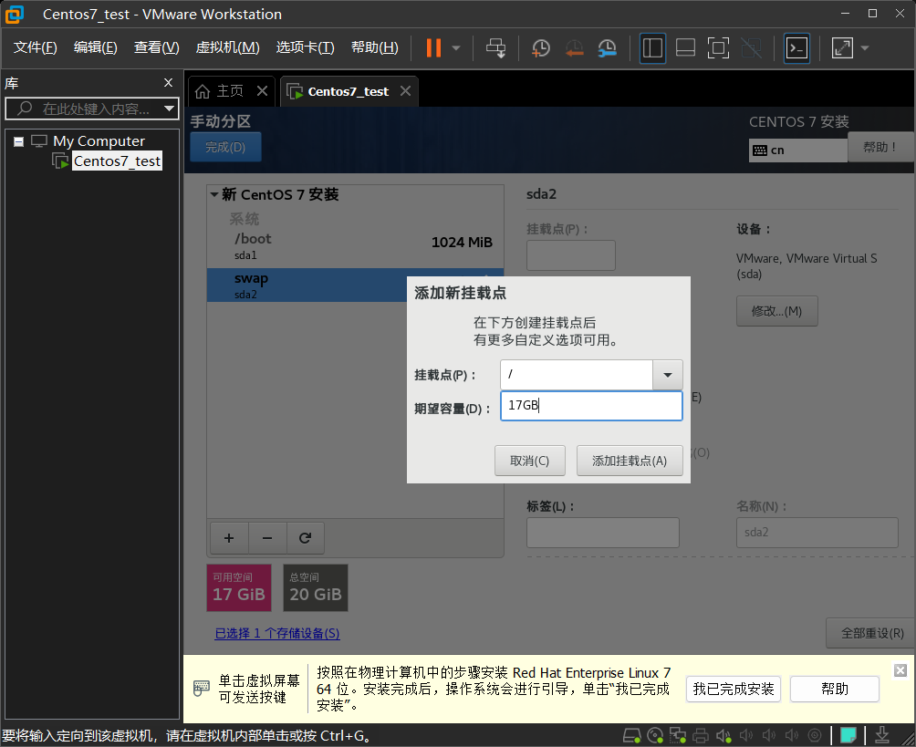Open the snapshot manager wrench-clock icon

608,48
